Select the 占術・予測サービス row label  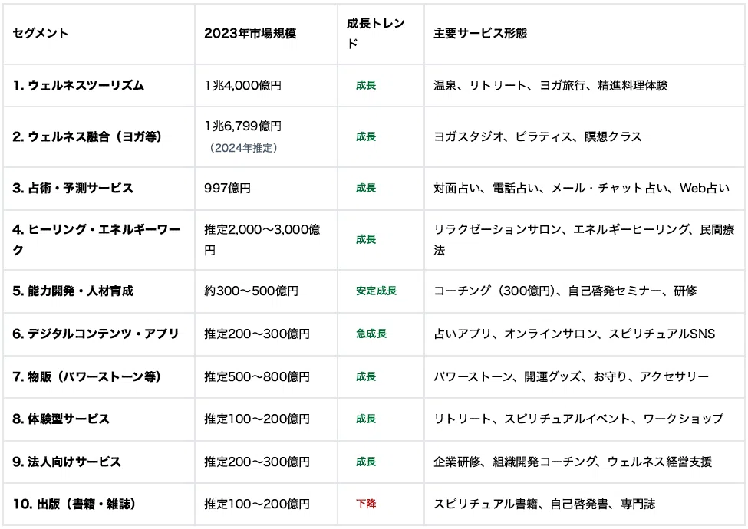click(x=73, y=189)
